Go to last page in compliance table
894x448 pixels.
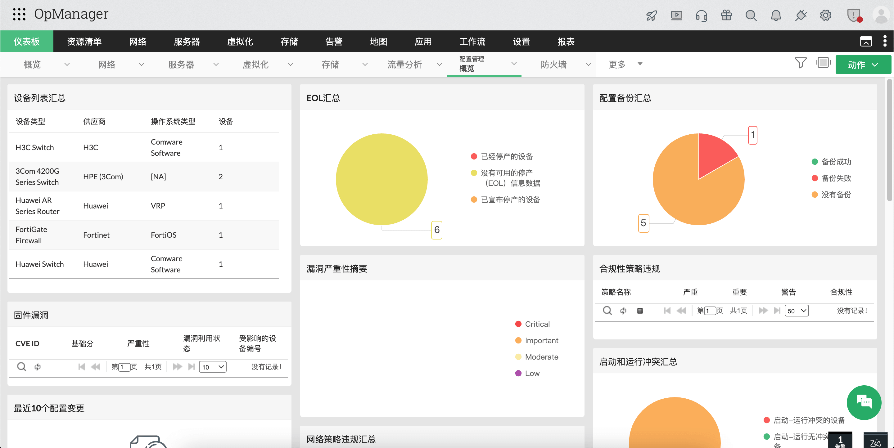coord(777,310)
